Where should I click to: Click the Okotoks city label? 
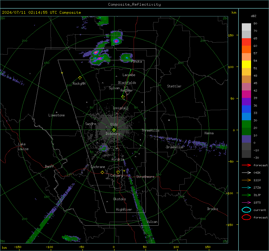pos(120,199)
